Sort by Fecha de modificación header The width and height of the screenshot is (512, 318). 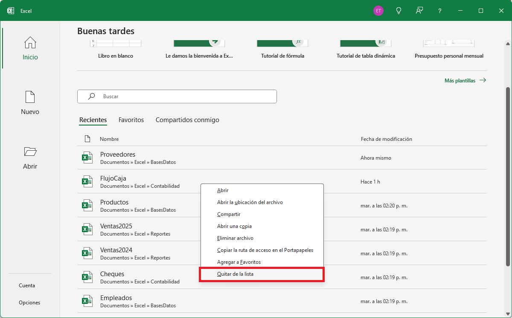pyautogui.click(x=387, y=139)
